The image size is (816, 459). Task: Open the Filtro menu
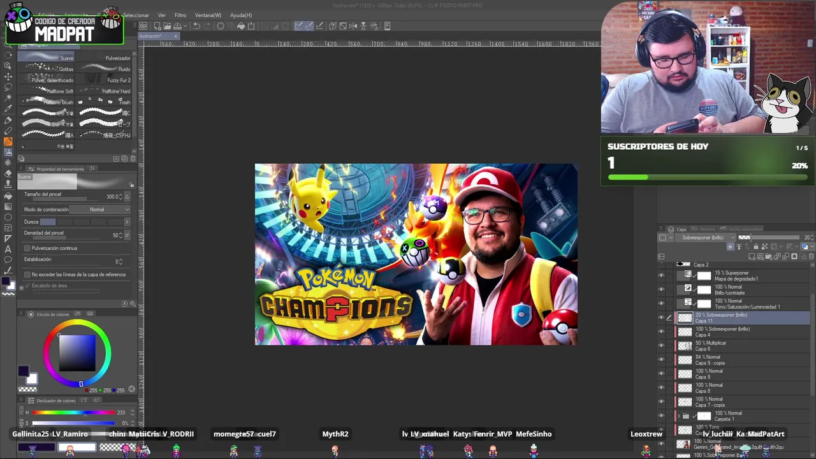(x=180, y=15)
